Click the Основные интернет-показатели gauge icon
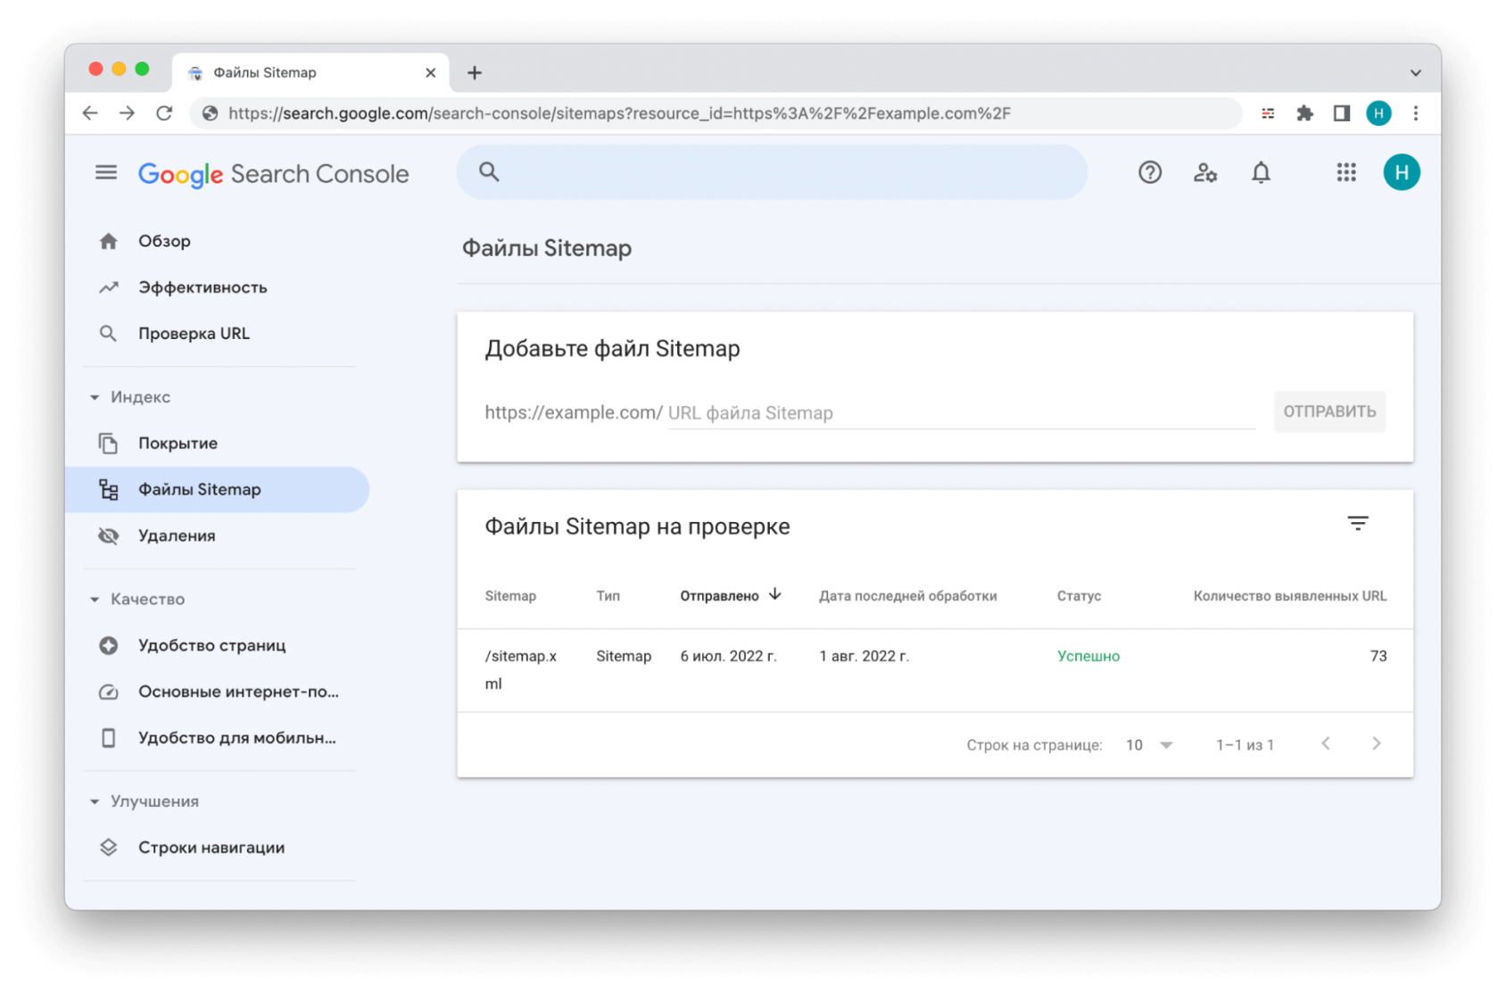This screenshot has width=1506, height=996. [109, 692]
